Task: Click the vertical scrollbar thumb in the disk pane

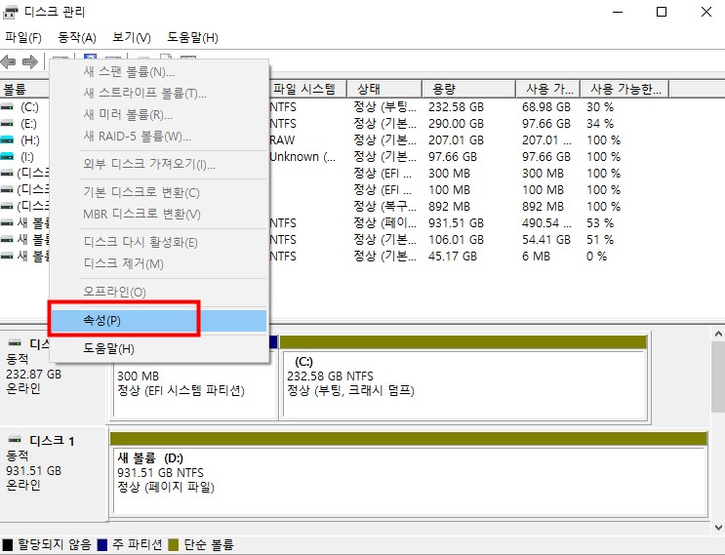Action: (x=718, y=377)
